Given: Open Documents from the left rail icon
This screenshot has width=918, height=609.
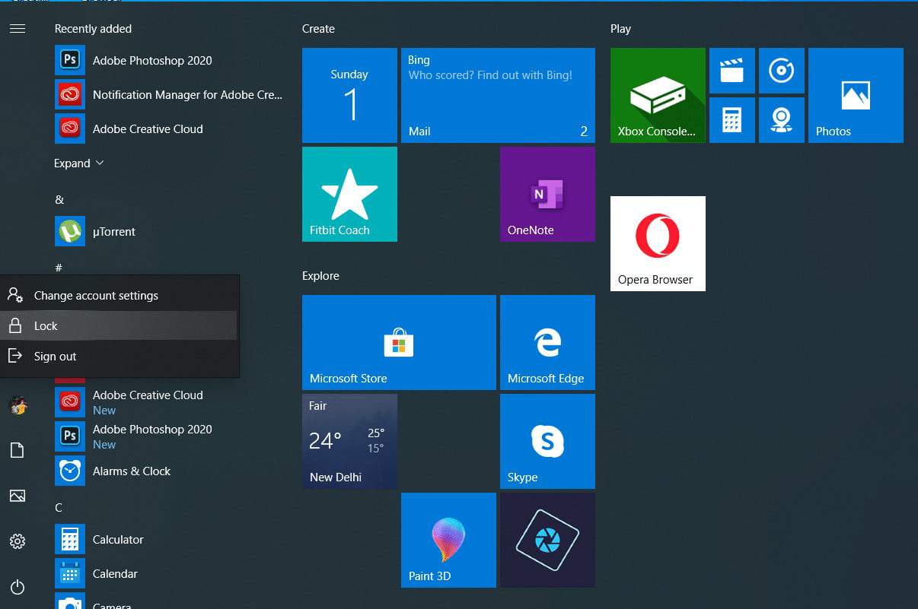Looking at the screenshot, I should (x=17, y=450).
